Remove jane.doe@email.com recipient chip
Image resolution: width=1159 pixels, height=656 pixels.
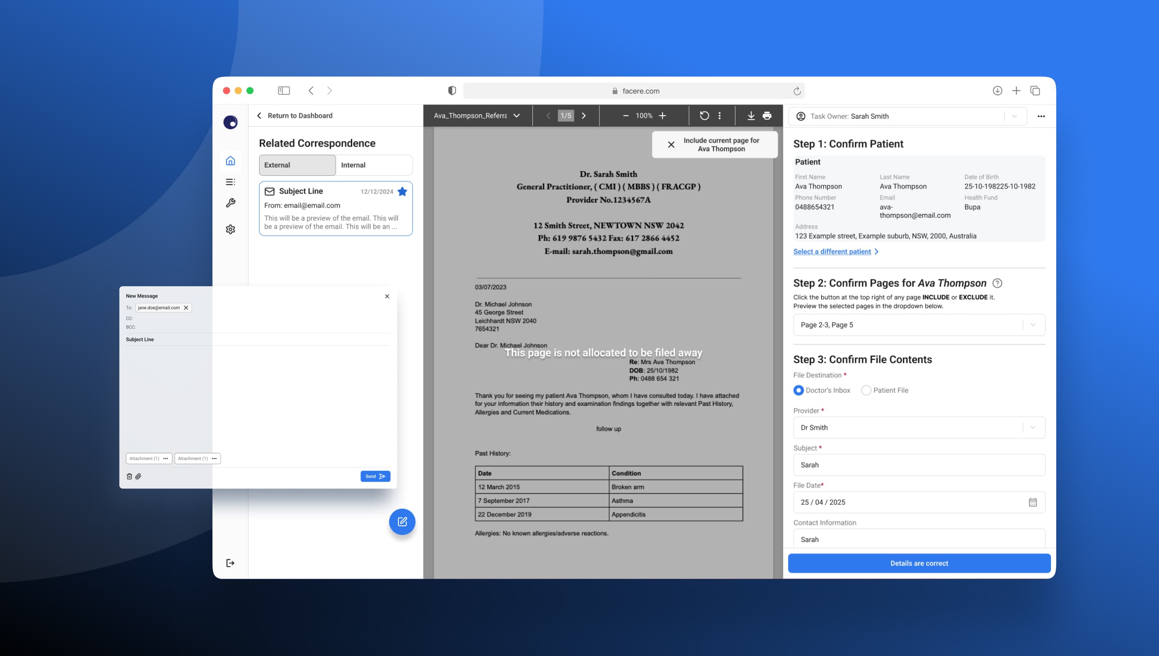[186, 308]
